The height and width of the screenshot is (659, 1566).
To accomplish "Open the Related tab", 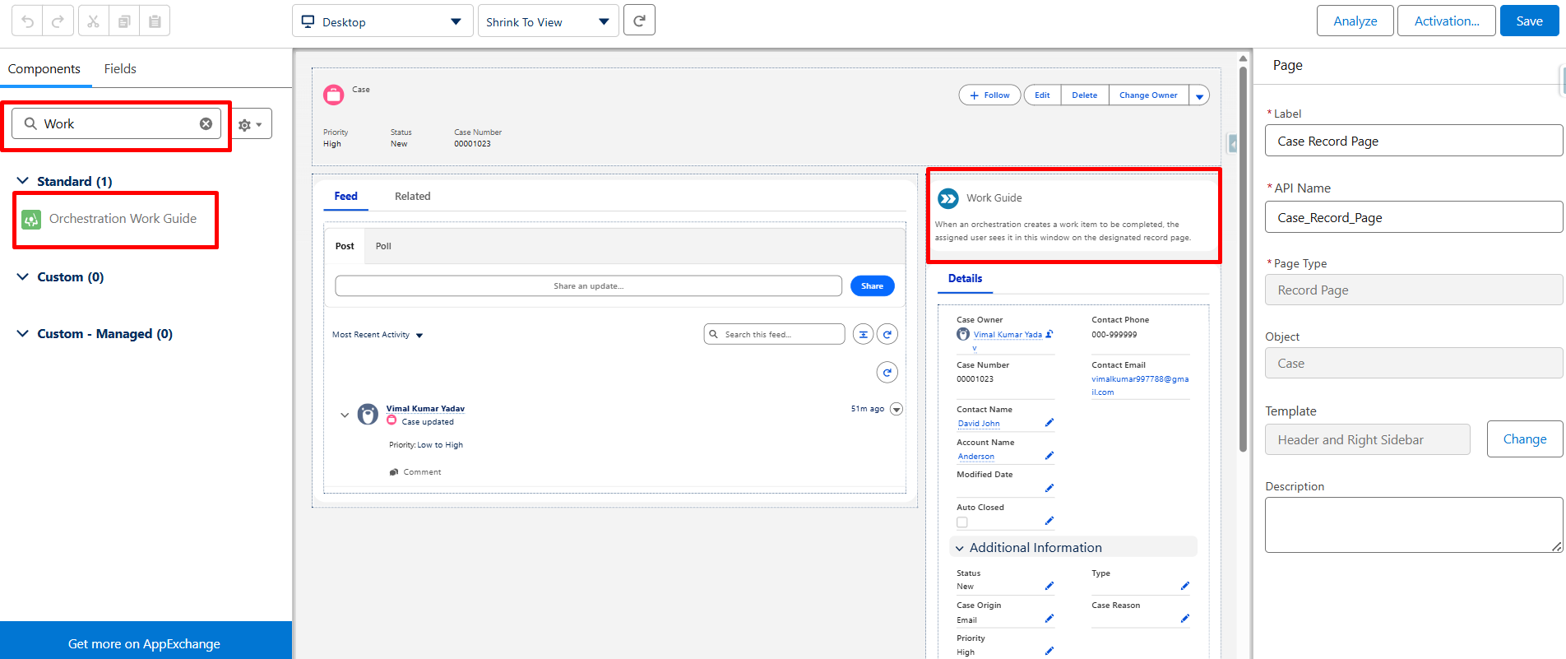I will pos(412,196).
